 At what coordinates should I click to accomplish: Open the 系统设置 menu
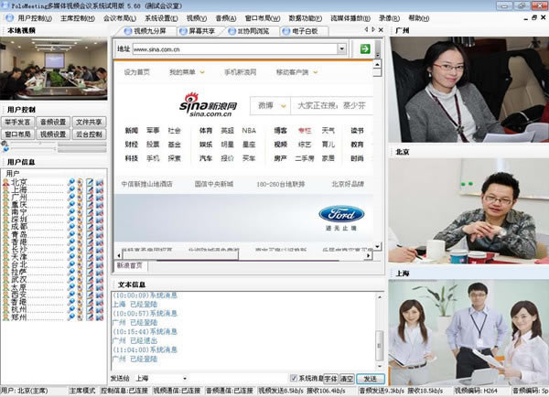(161, 18)
